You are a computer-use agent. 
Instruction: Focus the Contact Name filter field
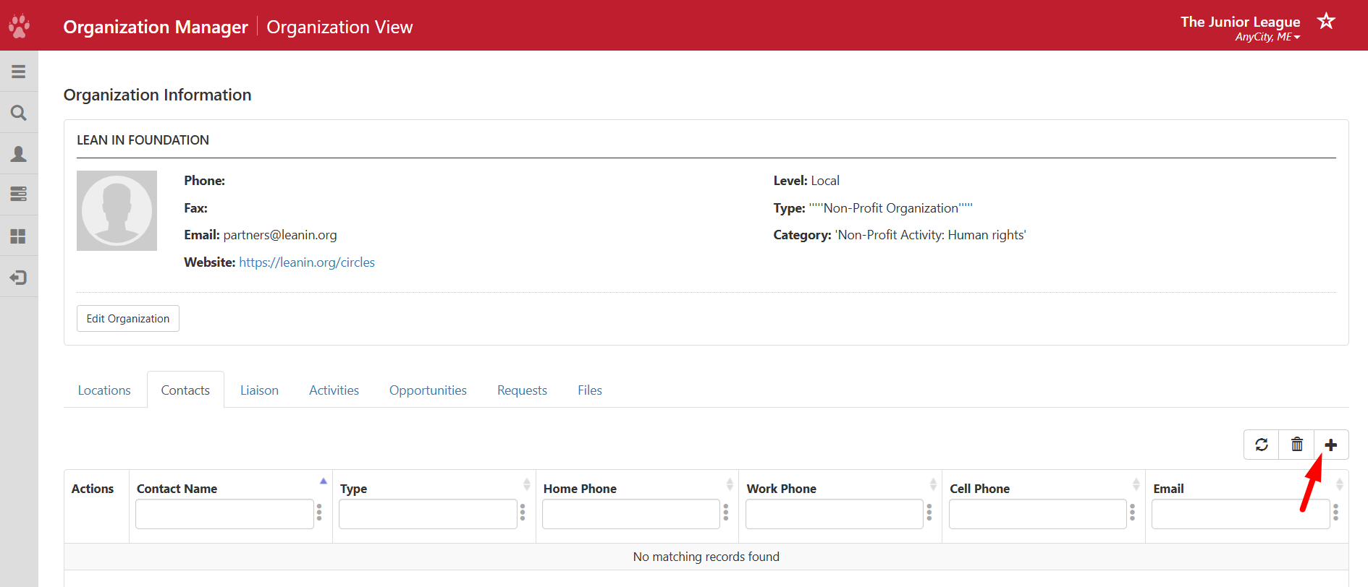pyautogui.click(x=224, y=514)
